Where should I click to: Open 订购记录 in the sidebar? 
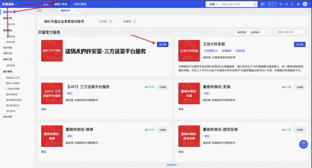tap(10, 24)
